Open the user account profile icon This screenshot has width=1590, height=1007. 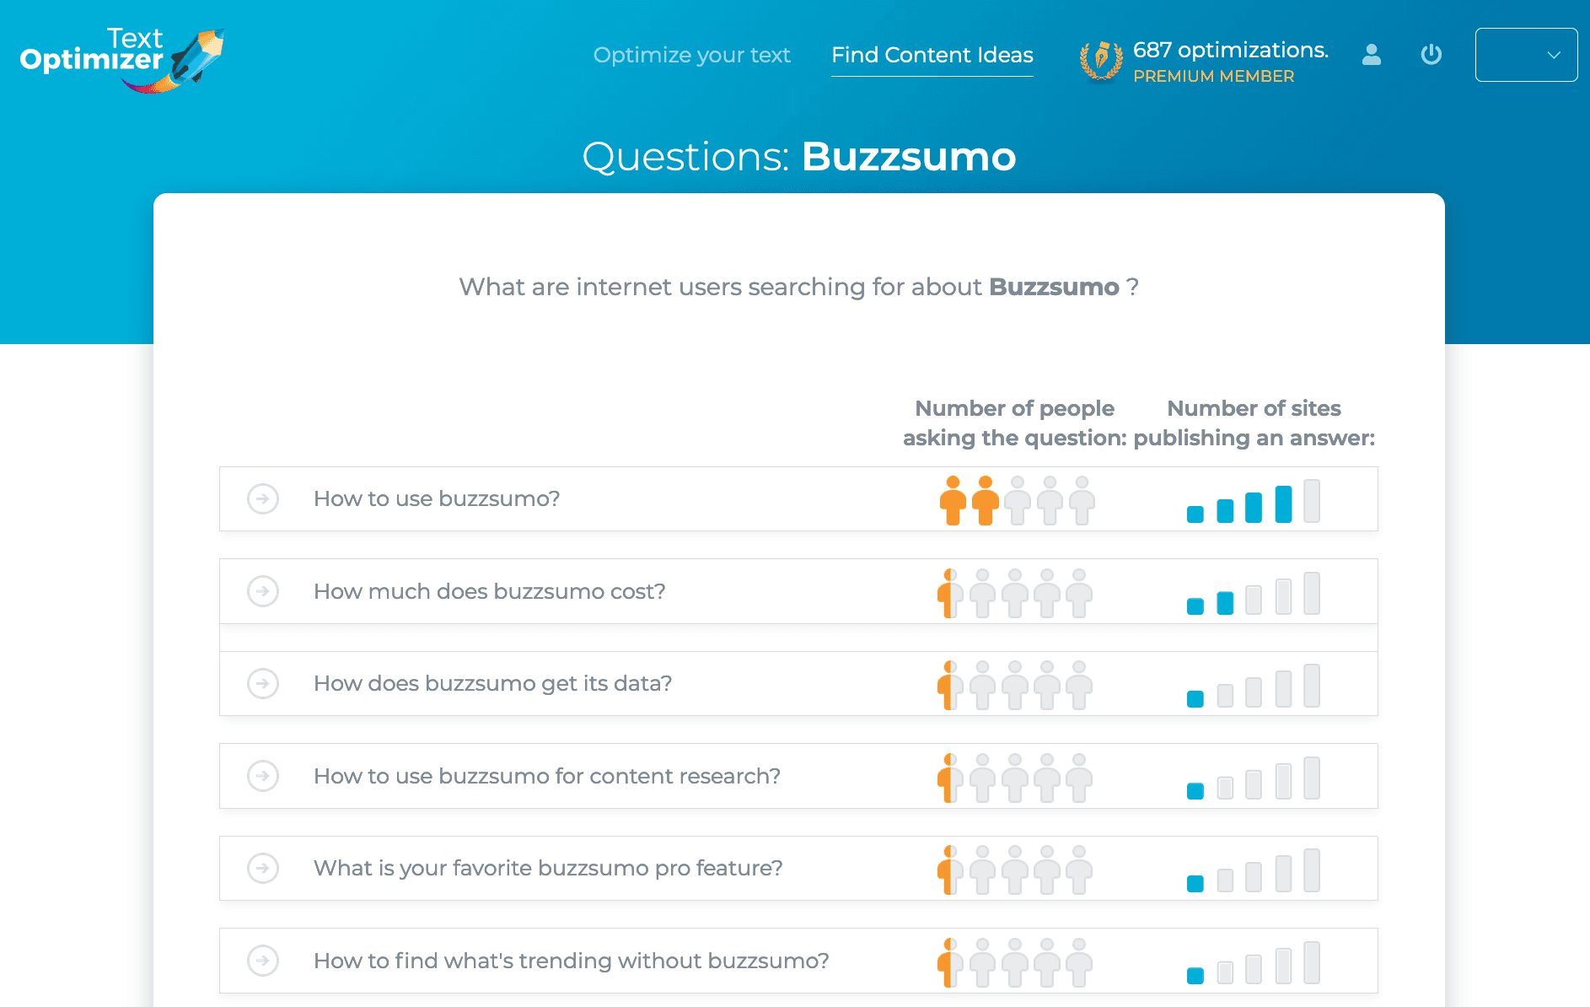coord(1372,56)
